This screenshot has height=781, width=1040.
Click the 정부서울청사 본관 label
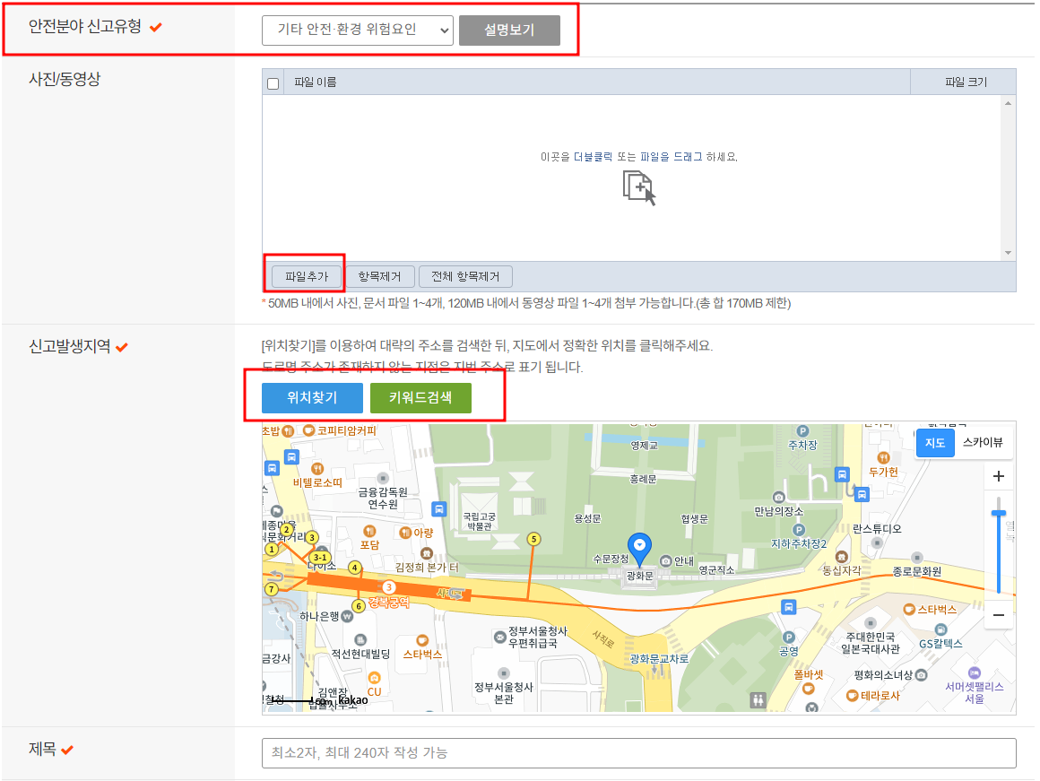point(504,693)
